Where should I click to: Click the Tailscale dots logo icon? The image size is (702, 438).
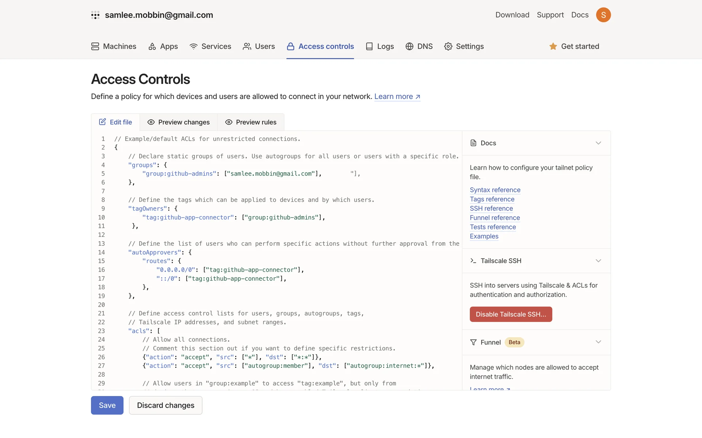[x=95, y=15]
